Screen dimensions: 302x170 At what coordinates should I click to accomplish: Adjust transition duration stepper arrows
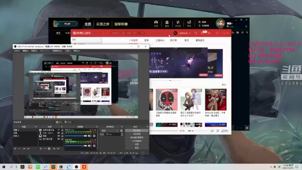tap(122, 134)
